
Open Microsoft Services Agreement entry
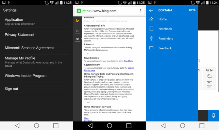point(36,48)
